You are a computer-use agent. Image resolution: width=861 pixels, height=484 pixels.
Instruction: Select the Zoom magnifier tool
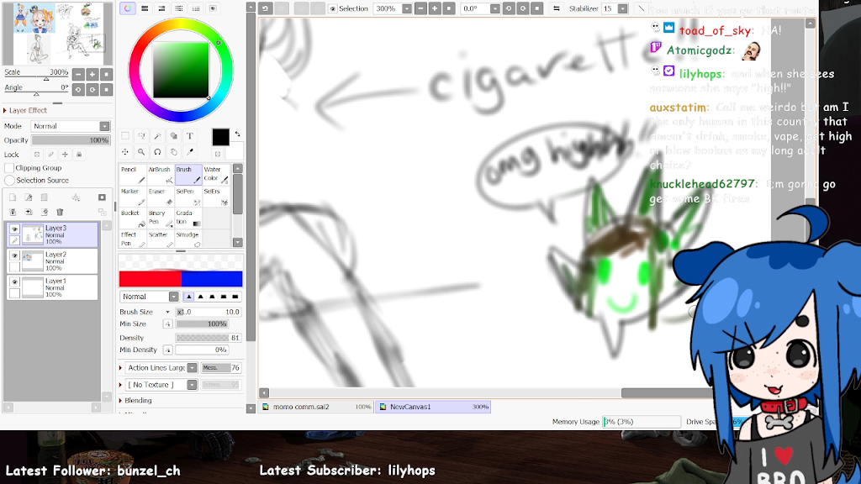click(x=141, y=152)
